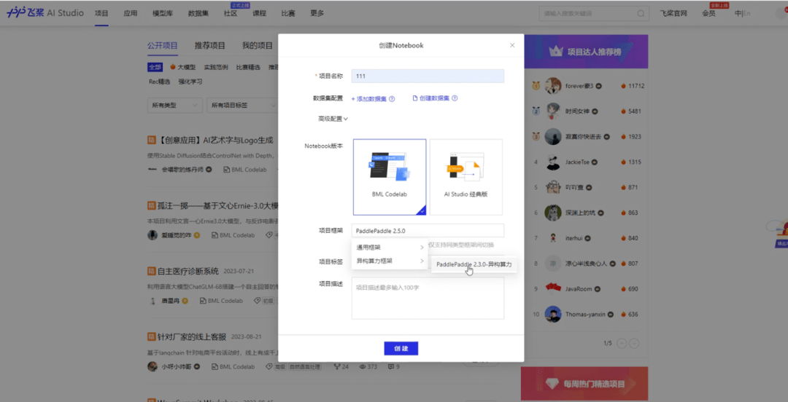Go to next ranking page arrow
788x402 pixels.
click(x=634, y=343)
